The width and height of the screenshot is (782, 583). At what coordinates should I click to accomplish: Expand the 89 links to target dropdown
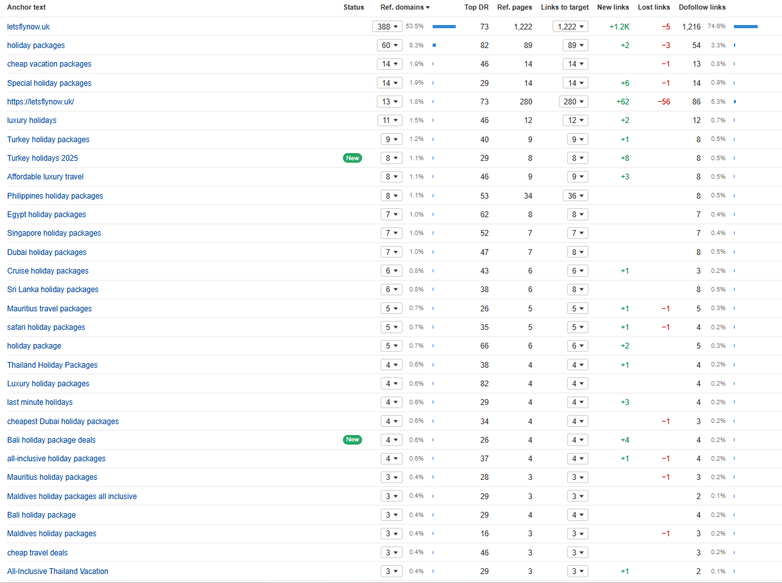(x=575, y=45)
